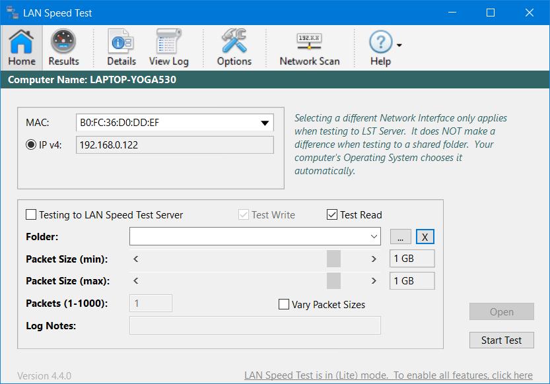This screenshot has width=550, height=384.
Task: Close the LAN Speed Test window
Action: coord(530,13)
